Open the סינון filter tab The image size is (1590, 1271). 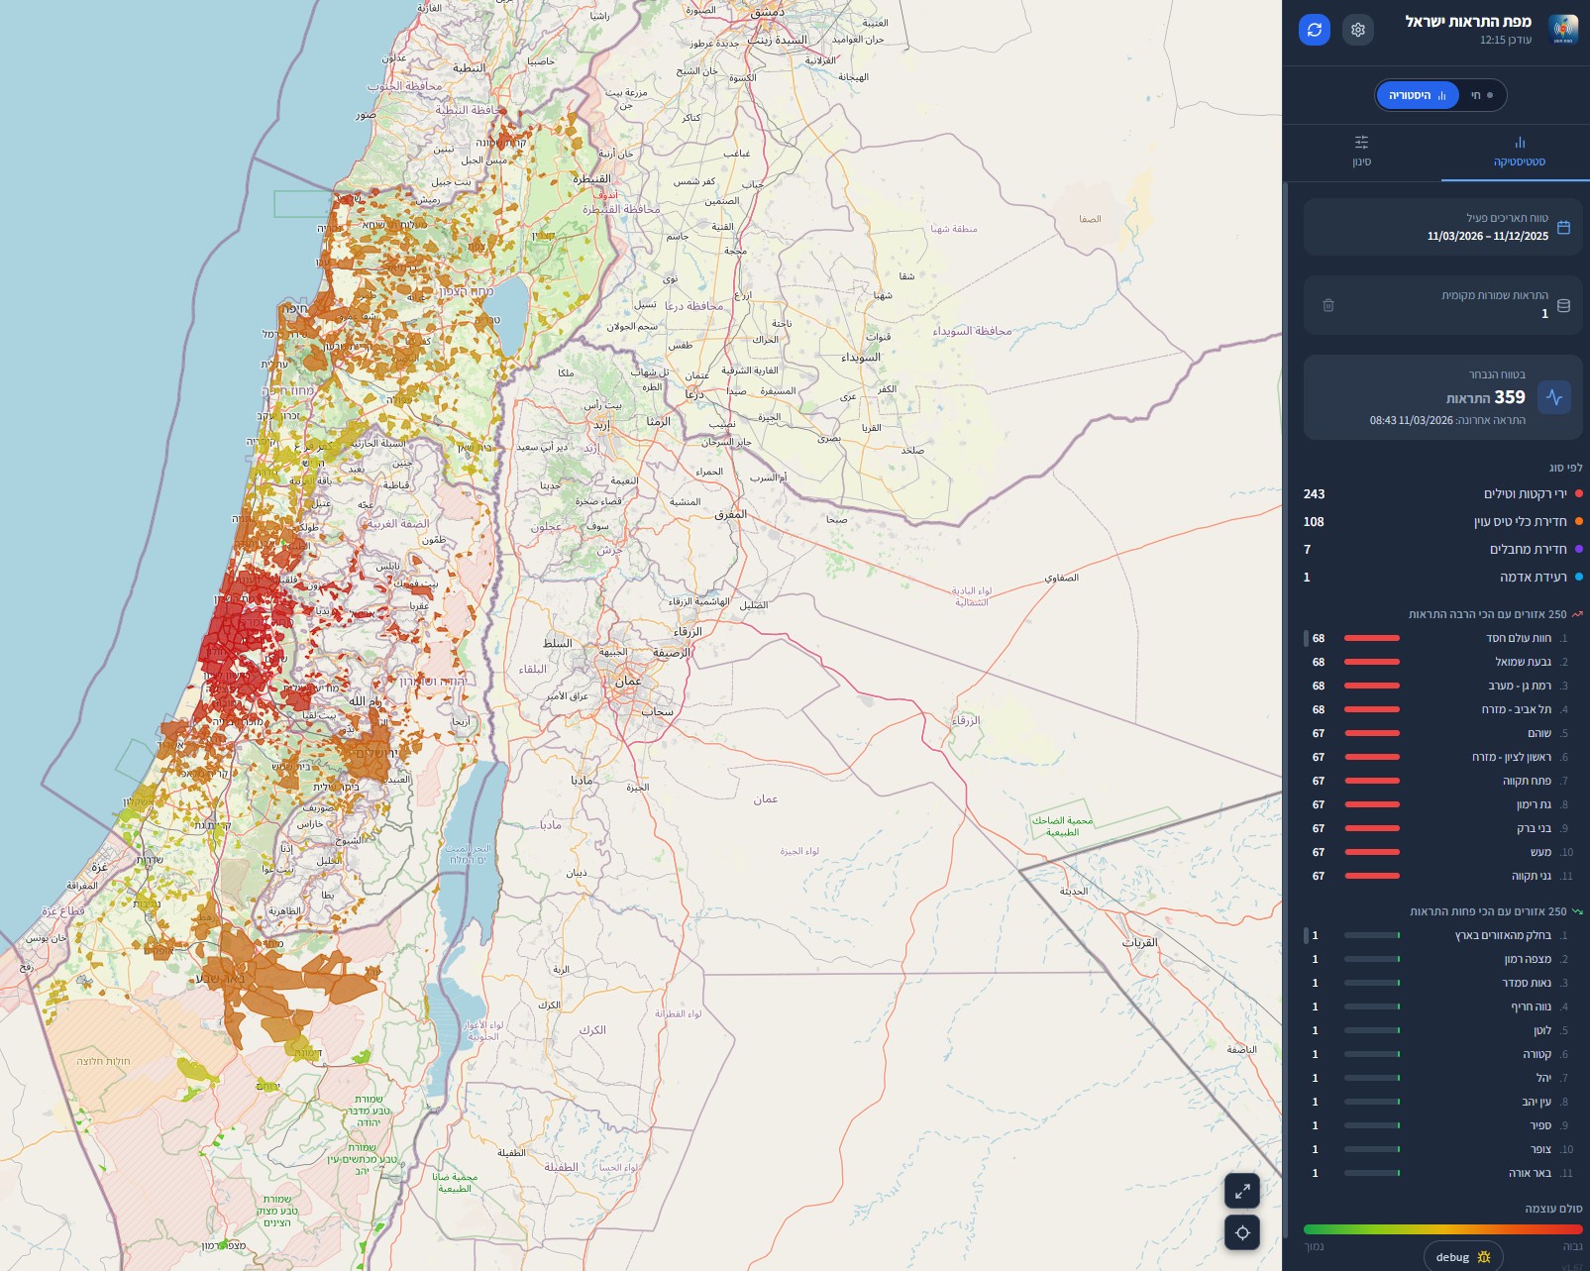[1362, 152]
